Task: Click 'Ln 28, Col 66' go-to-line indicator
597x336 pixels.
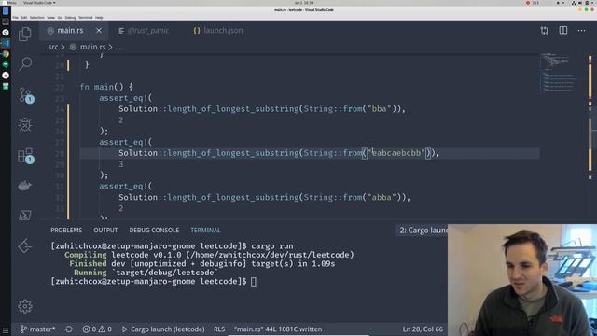Action: pos(423,329)
